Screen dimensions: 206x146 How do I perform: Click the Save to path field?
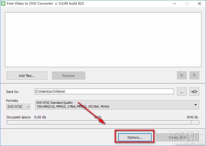click(x=104, y=91)
